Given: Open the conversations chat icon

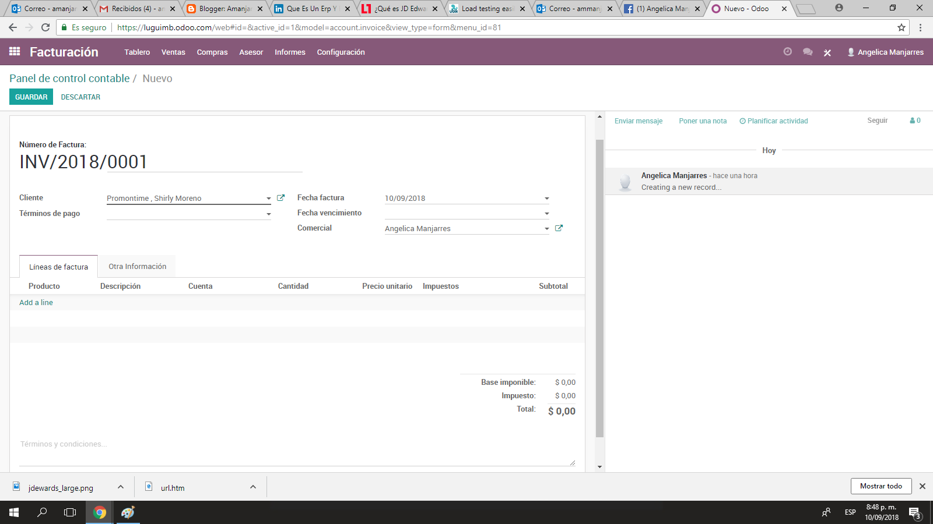Looking at the screenshot, I should (x=808, y=52).
